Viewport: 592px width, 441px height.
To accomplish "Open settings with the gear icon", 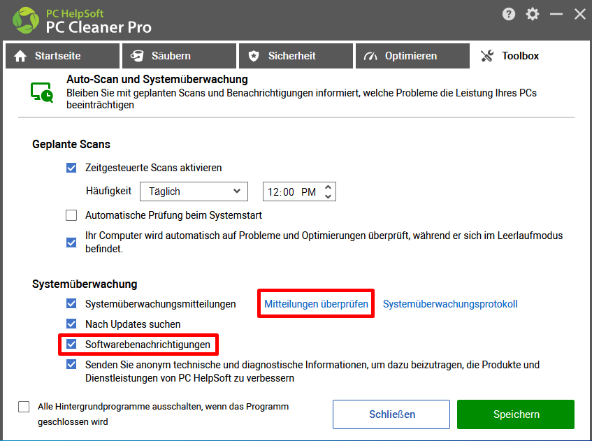I will [x=533, y=15].
